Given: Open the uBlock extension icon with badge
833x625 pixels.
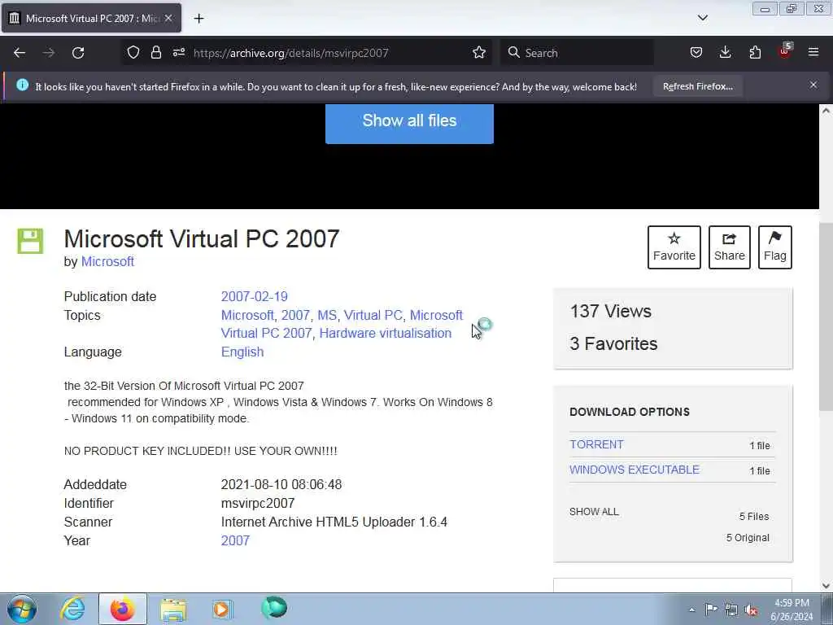Looking at the screenshot, I should [785, 51].
